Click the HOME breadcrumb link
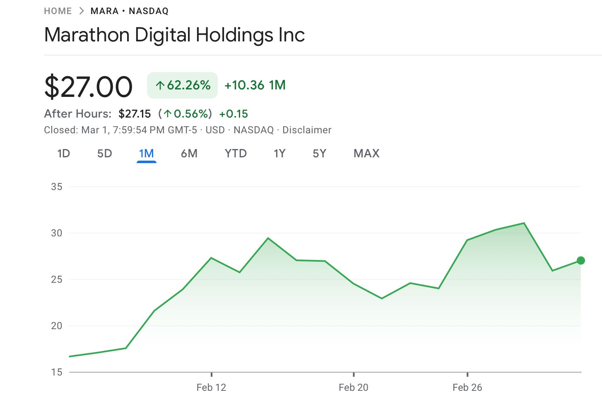This screenshot has height=402, width=602. [58, 11]
